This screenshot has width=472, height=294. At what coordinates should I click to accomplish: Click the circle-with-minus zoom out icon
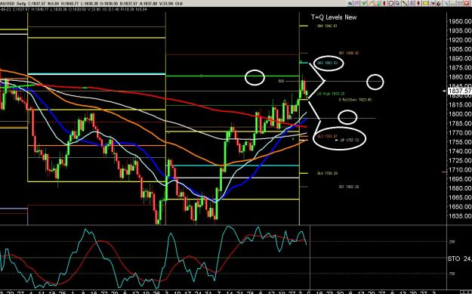tap(391, 3)
